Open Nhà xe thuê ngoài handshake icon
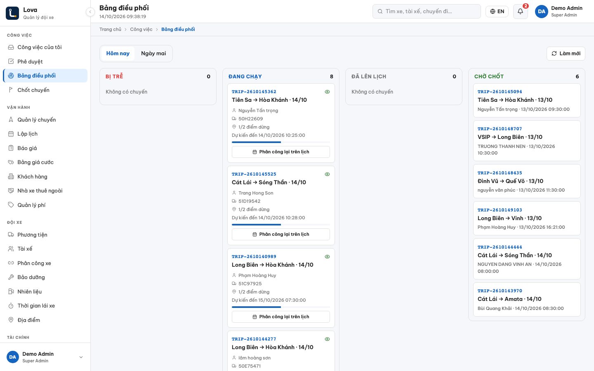Image resolution: width=594 pixels, height=371 pixels. coord(11,191)
